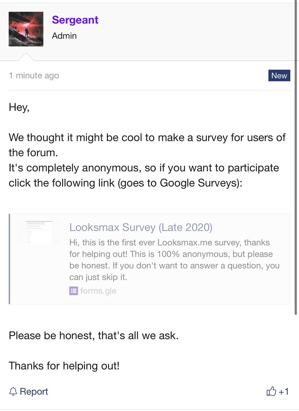Click the survey preview description text
This screenshot has width=299, height=411.
coord(174,260)
